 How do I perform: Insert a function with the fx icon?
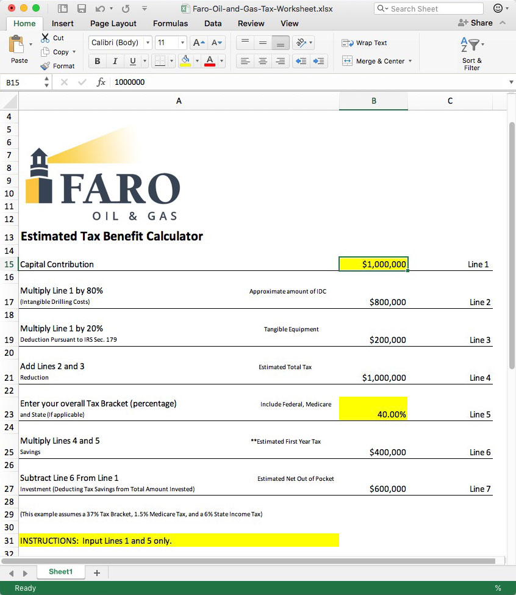point(101,82)
